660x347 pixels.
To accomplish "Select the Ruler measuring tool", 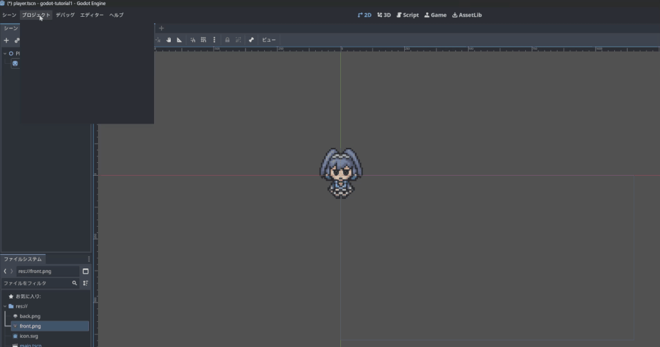I will point(179,40).
